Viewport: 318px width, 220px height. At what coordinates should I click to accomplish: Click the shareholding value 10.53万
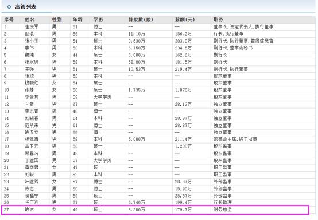(x=137, y=69)
